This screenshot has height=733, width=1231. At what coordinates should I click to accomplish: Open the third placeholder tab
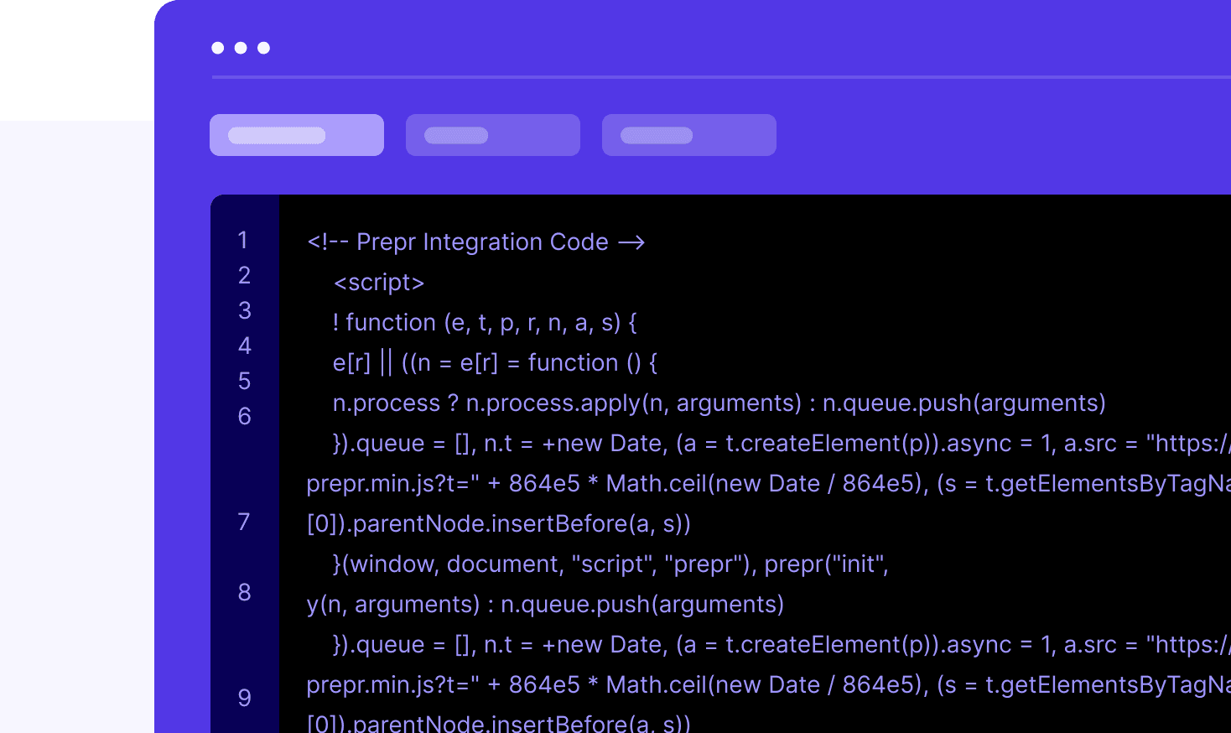[x=689, y=135]
